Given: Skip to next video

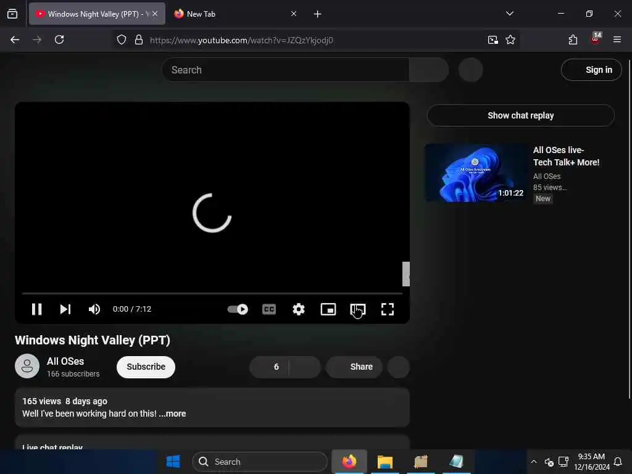Looking at the screenshot, I should point(65,309).
